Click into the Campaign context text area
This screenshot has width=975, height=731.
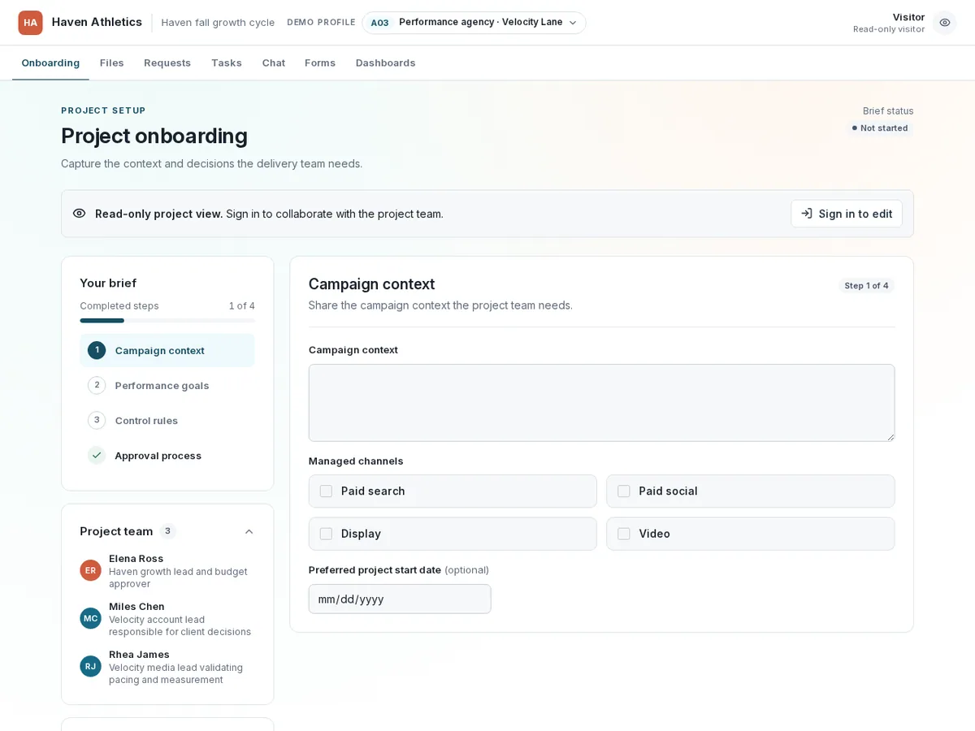click(601, 403)
